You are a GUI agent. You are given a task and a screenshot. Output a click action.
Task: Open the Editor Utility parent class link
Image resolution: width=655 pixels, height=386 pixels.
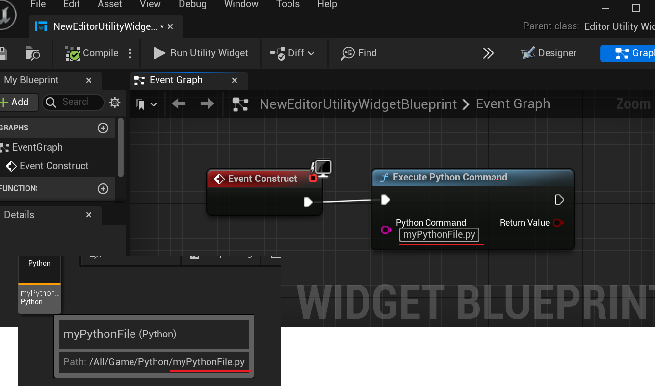click(x=620, y=26)
